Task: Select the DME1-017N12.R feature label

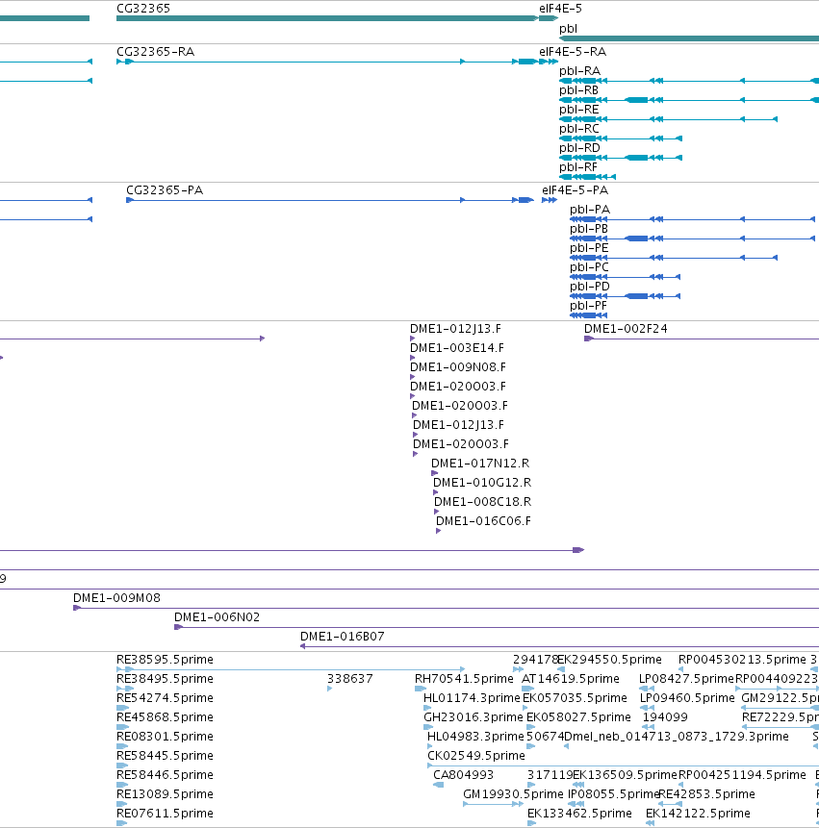Action: click(x=480, y=464)
